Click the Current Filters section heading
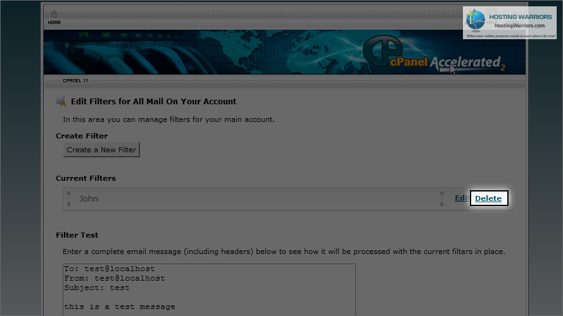Screen dimensions: 563x316 point(86,178)
